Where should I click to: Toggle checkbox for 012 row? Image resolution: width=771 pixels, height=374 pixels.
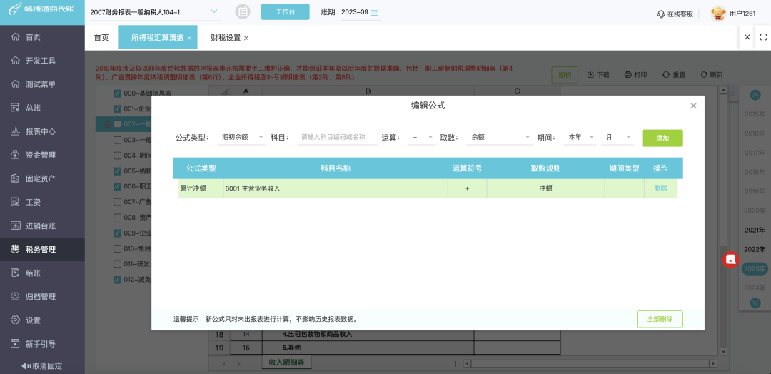tap(117, 280)
